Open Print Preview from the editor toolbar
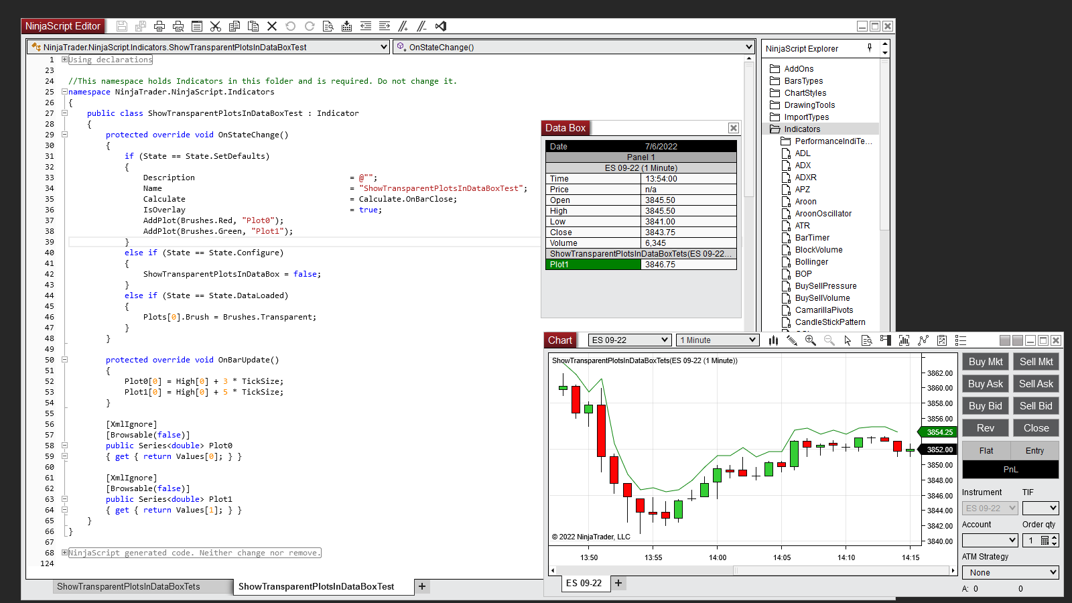 (178, 26)
